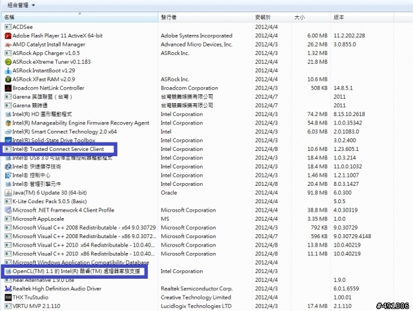The width and height of the screenshot is (413, 311).
Task: Select Visual C++ 2010 x64 Redistributable entry
Action: tap(83, 245)
